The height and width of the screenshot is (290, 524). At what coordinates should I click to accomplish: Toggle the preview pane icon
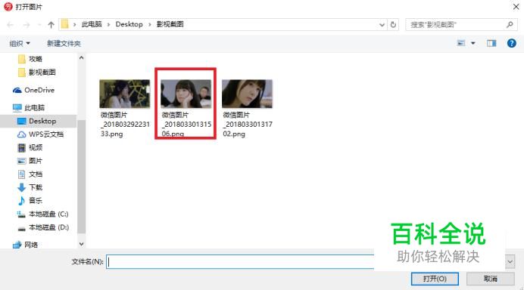coord(491,43)
